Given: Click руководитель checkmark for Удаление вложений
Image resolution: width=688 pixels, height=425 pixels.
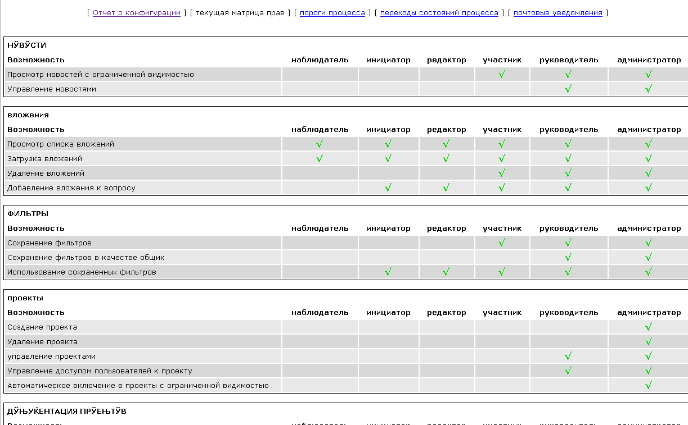Looking at the screenshot, I should point(568,173).
